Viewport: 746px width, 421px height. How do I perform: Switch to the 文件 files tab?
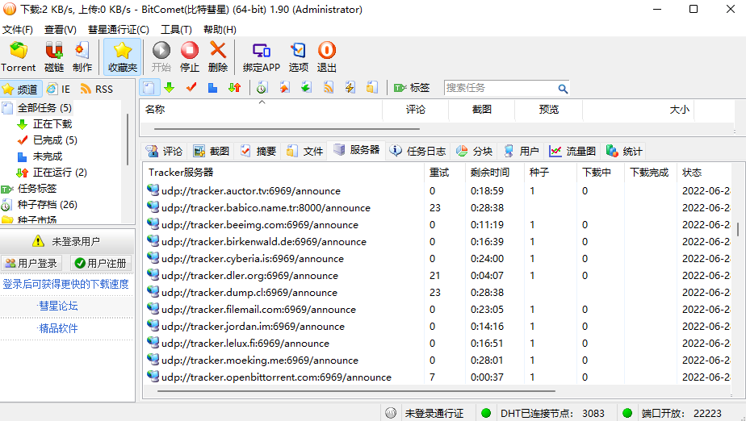click(x=305, y=151)
